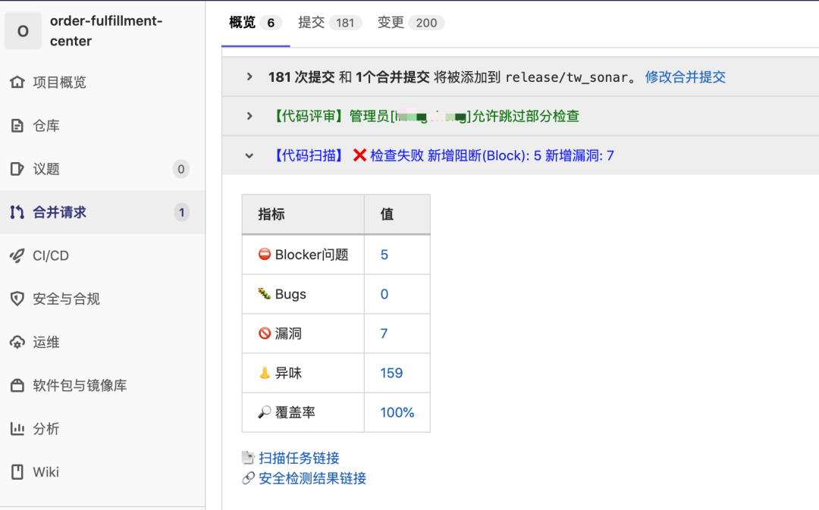Expand the 181 次提交 commits row
Screen dimensions: 819x510
click(x=249, y=77)
